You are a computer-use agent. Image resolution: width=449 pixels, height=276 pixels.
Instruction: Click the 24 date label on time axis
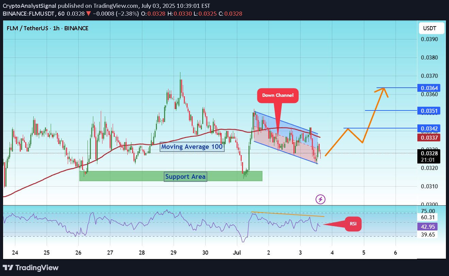tap(15, 253)
